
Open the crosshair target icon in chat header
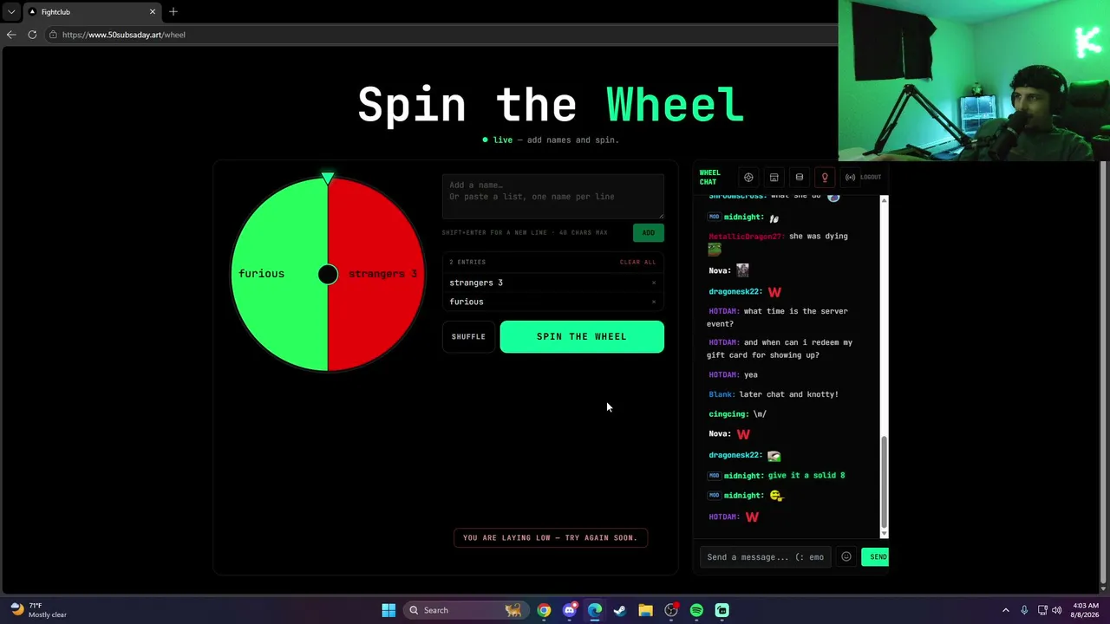[748, 178]
